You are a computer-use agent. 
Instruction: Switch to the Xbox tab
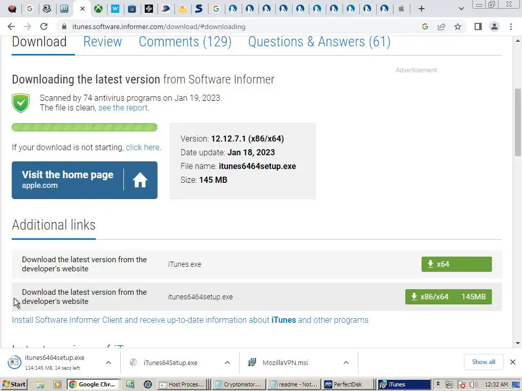(x=98, y=9)
